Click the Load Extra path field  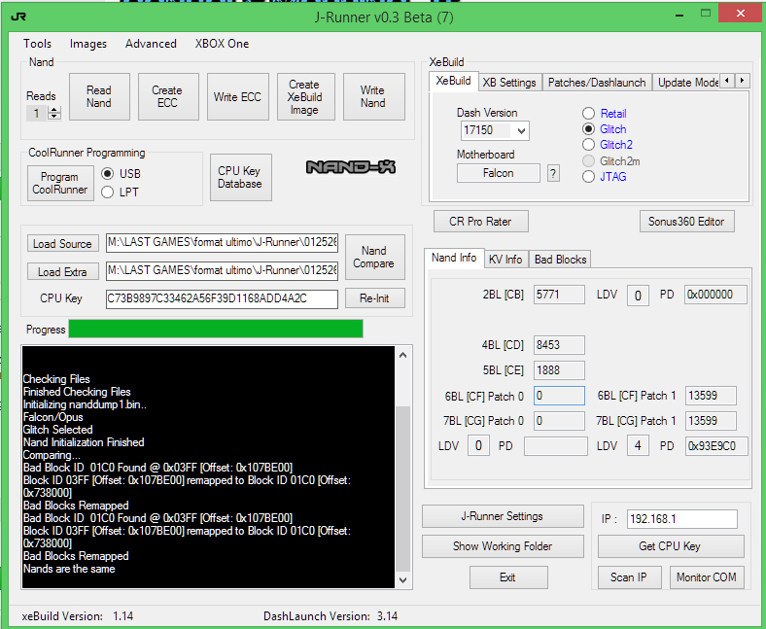click(222, 271)
